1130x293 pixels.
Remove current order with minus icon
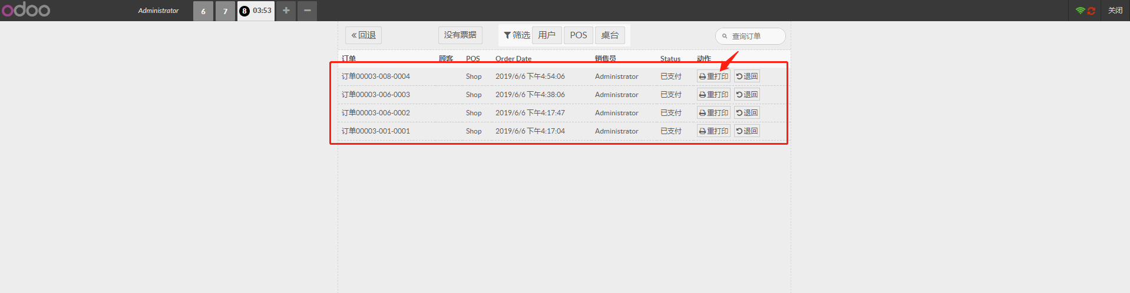[x=307, y=11]
